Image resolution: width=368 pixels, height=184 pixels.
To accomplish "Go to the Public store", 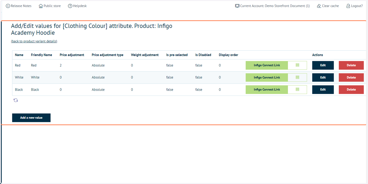I will [x=50, y=6].
